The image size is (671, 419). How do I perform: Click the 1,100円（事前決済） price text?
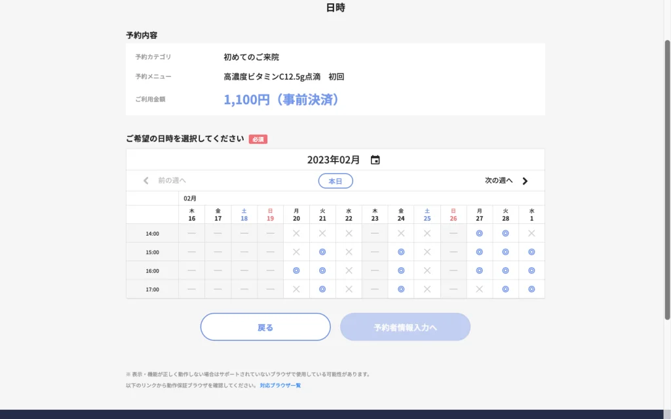coord(282,100)
